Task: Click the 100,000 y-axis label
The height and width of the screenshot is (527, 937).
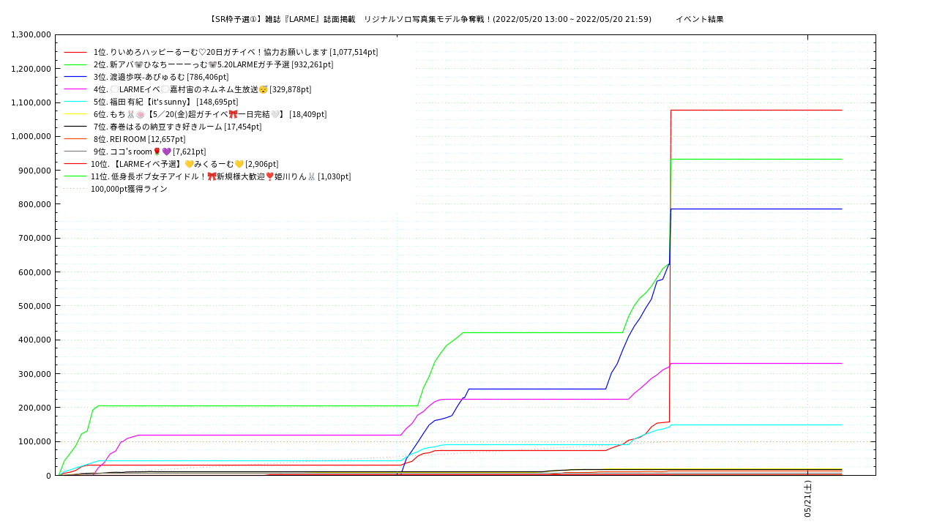Action: pos(34,441)
